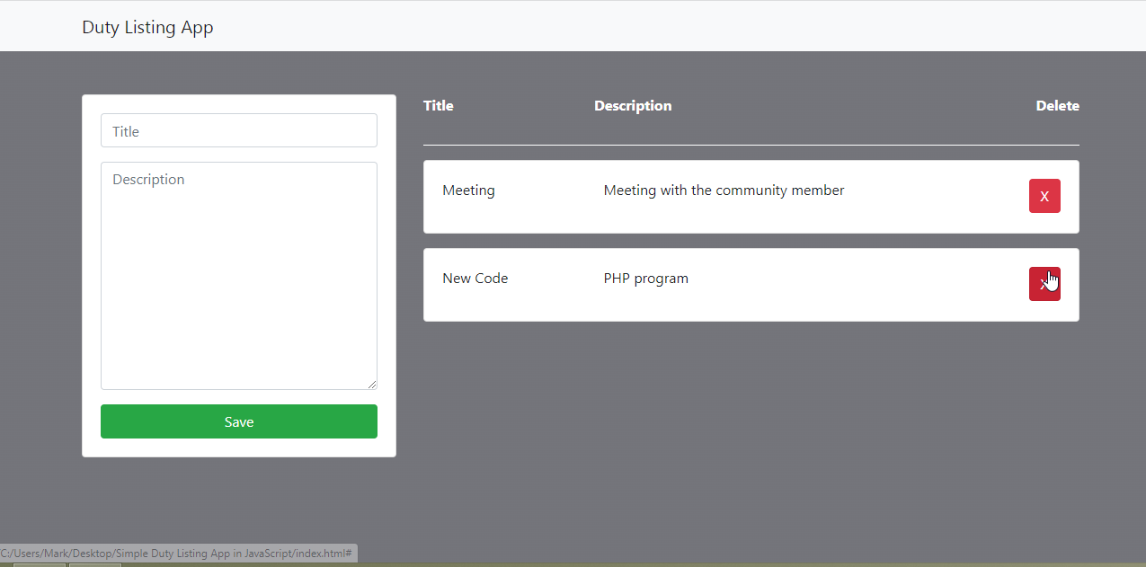Select the 'New Code' title text
This screenshot has width=1146, height=567.
coord(475,279)
